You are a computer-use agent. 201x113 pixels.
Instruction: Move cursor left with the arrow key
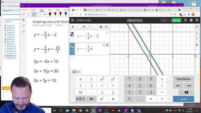pyautogui.click(x=178, y=86)
